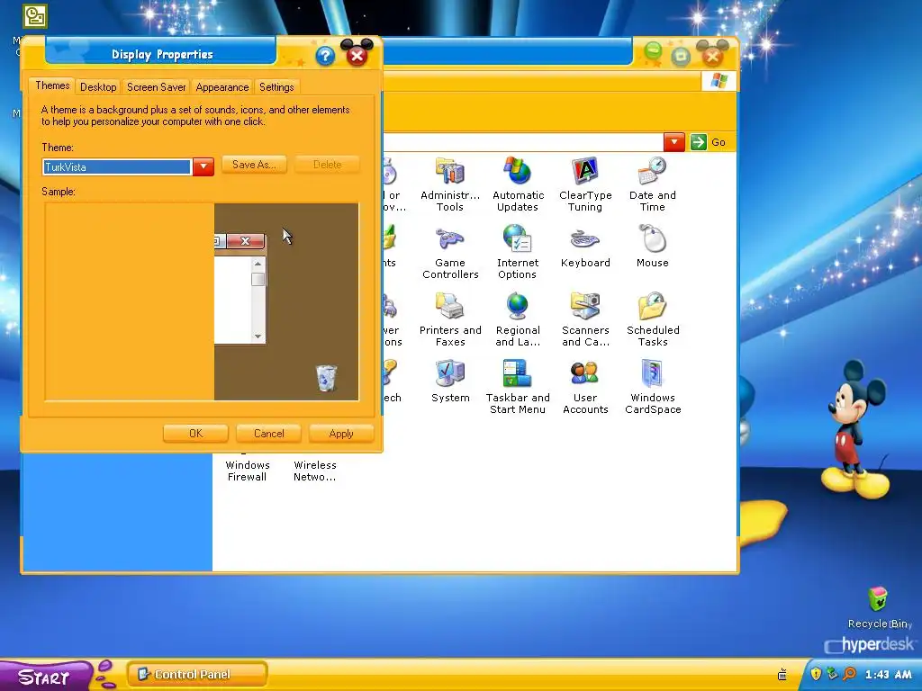Open Date and Time icon
The height and width of the screenshot is (691, 922).
(652, 171)
